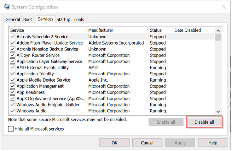Select the Application Identity service name
This screenshot has height=151, width=232.
(x=35, y=74)
